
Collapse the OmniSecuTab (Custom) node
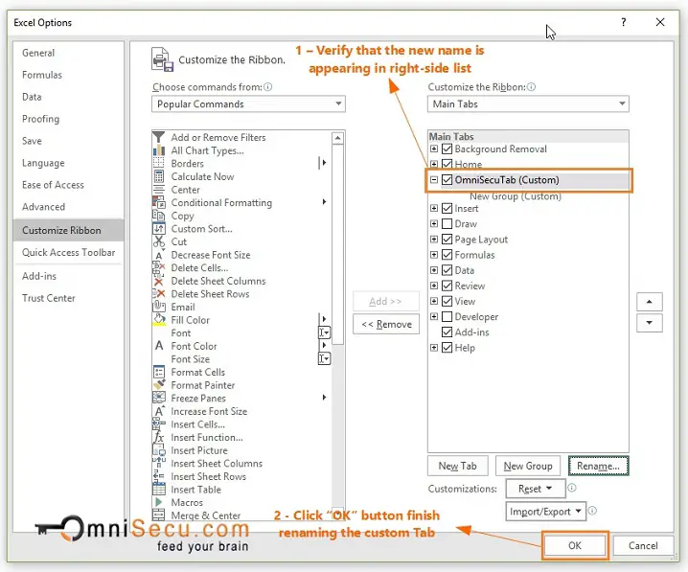pyautogui.click(x=434, y=180)
